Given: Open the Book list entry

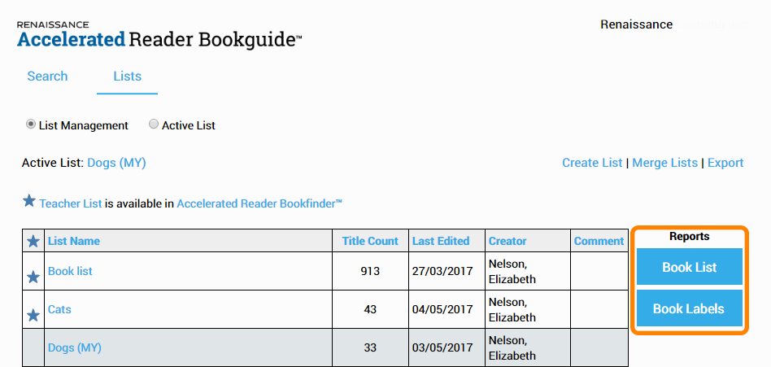Looking at the screenshot, I should pyautogui.click(x=70, y=271).
